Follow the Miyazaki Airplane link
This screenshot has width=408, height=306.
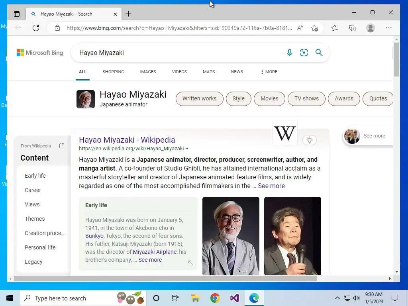coord(155,252)
